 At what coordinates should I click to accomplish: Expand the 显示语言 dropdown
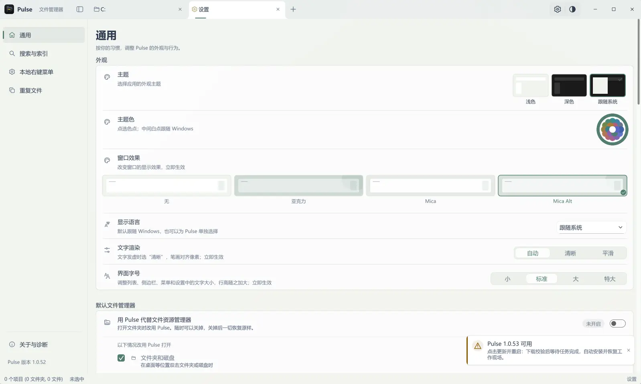pyautogui.click(x=591, y=227)
